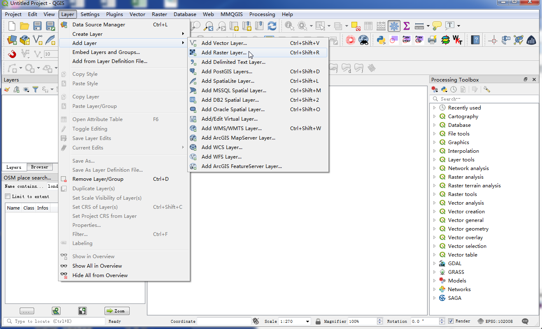Open the Help contents book icon

(x=476, y=40)
